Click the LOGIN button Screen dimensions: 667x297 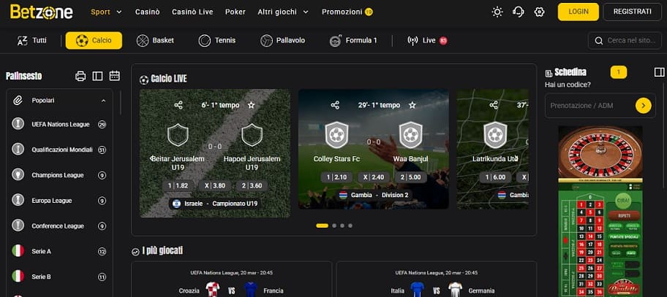tap(578, 12)
